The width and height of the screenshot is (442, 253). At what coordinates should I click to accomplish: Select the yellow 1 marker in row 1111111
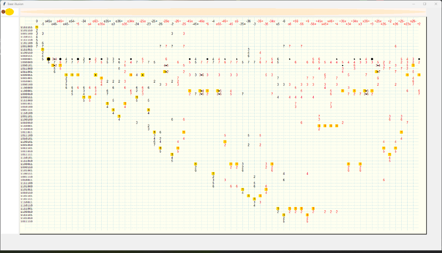pos(37,27)
